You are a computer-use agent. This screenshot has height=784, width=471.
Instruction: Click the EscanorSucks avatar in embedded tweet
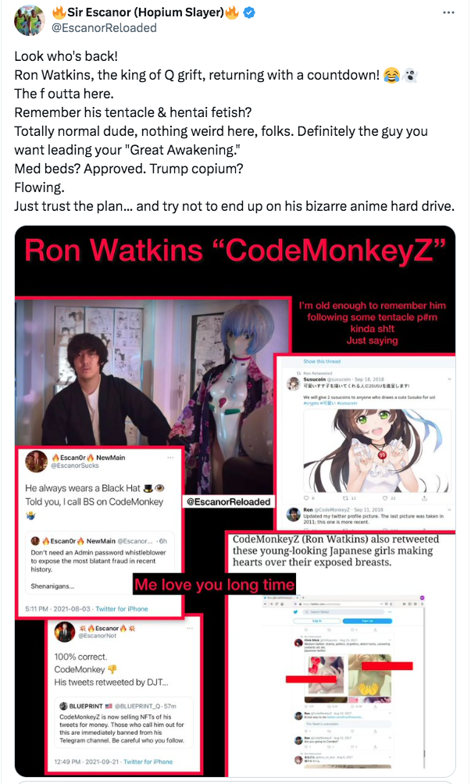click(37, 461)
